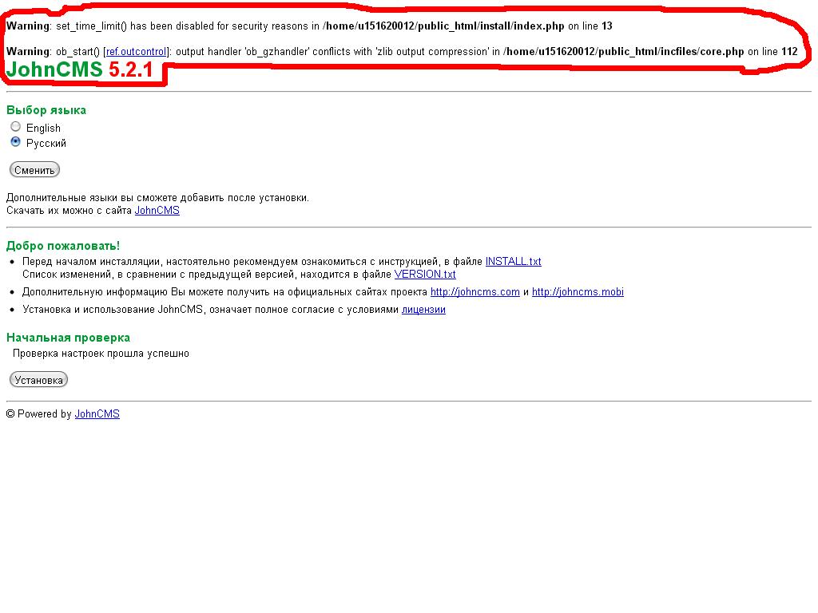Click the Сменить button
Screen dimensions: 818x613
34,170
